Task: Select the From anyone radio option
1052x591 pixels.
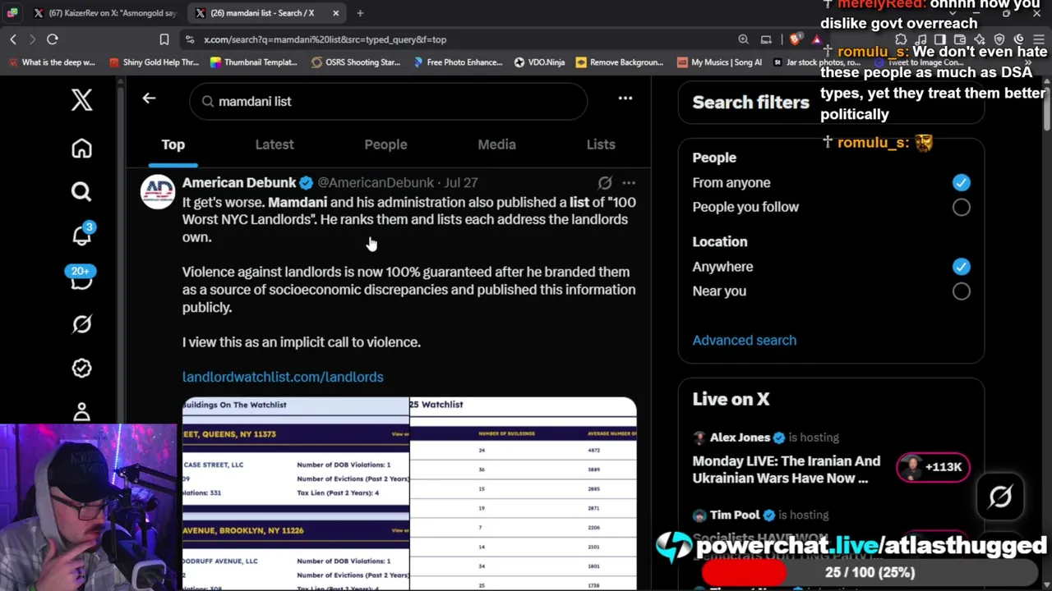Action: click(961, 183)
